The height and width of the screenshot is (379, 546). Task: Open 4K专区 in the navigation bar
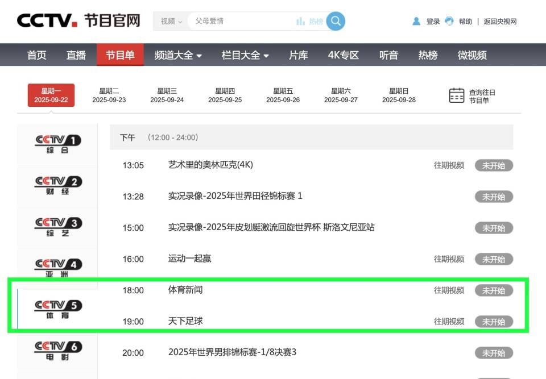click(x=344, y=55)
